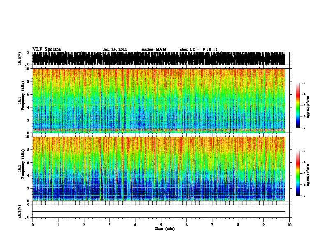Click the "4" kHz tick on ch.1 frequency axis

pos(28,107)
